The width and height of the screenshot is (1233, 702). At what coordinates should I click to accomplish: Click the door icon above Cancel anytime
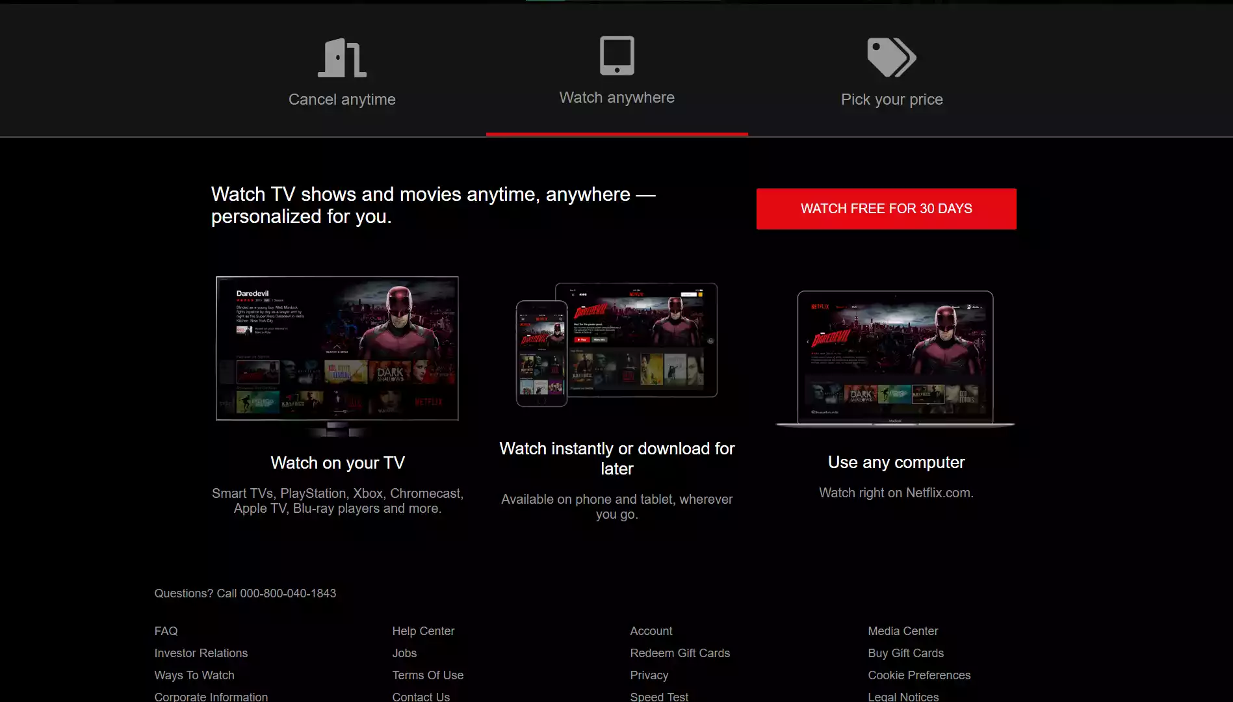(x=342, y=58)
